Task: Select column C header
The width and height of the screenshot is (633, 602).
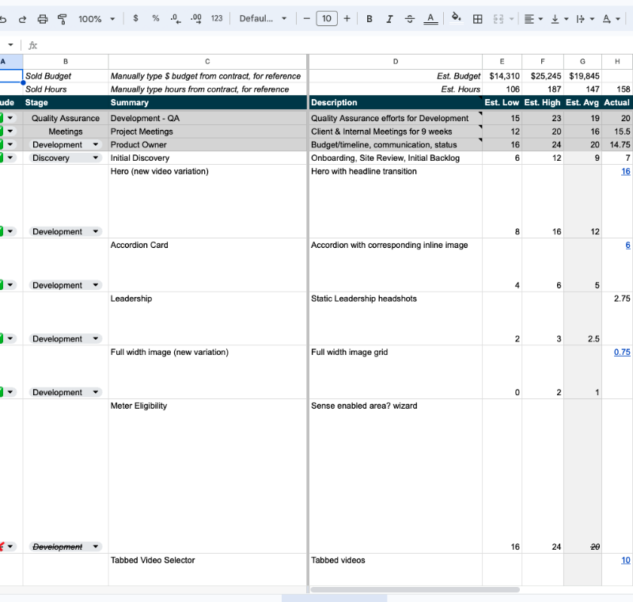Action: [x=207, y=62]
